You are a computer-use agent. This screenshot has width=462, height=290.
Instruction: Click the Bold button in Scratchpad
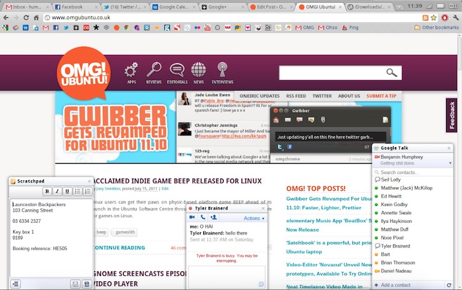coord(47,191)
